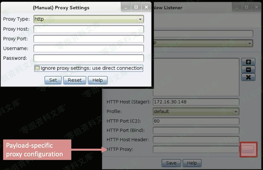The height and width of the screenshot is (170, 263).
Task: Save the New Listener
Action: (x=171, y=163)
